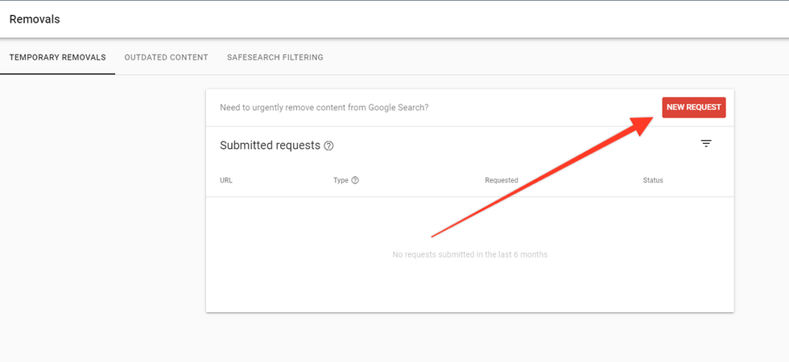The width and height of the screenshot is (789, 362).
Task: Click help icon next to Type column
Action: pyautogui.click(x=355, y=180)
